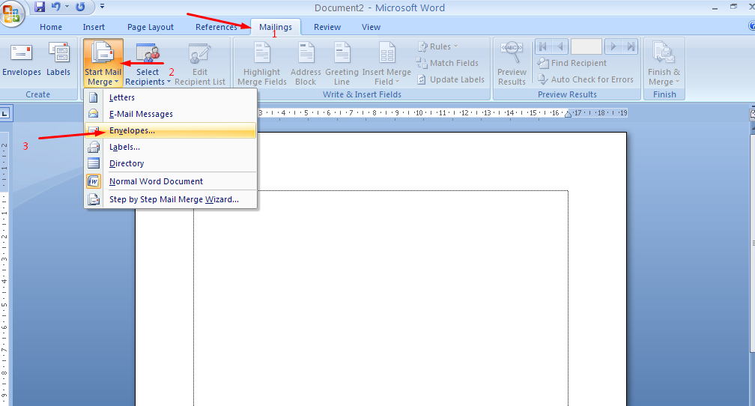The height and width of the screenshot is (406, 755).
Task: Open the Page Layout tab
Action: (x=151, y=27)
